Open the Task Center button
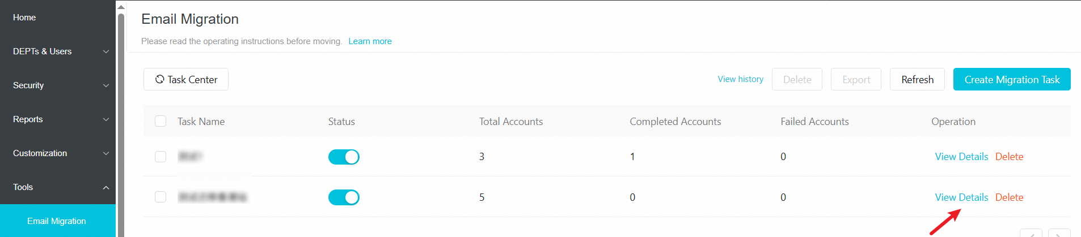 186,79
